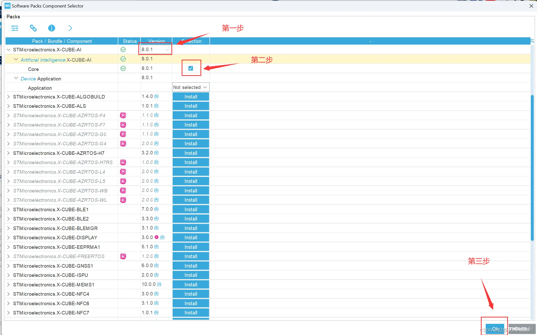Screen dimensions: 537x335
Task: Click download icon beside X-CUBE-BLE1 version 7.0.0
Action: click(x=157, y=209)
